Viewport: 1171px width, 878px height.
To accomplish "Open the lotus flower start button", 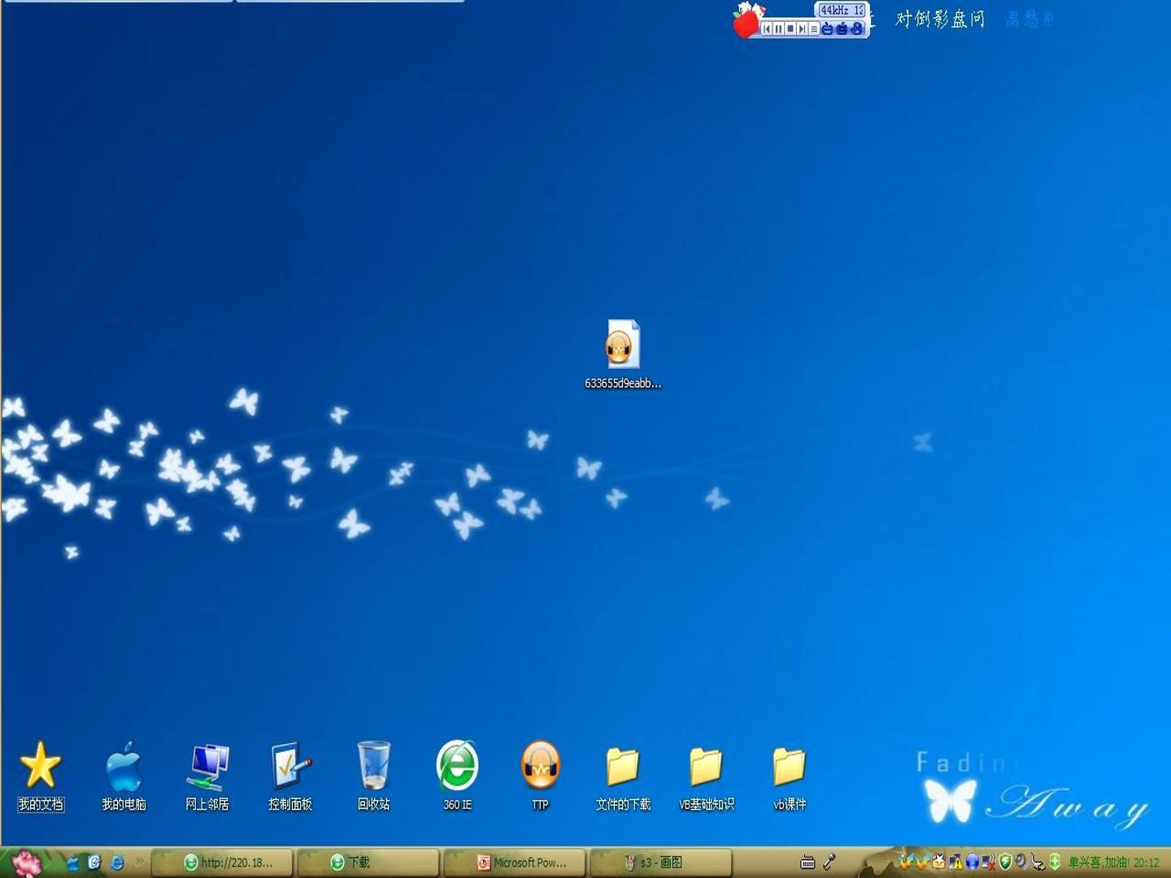I will (x=26, y=863).
